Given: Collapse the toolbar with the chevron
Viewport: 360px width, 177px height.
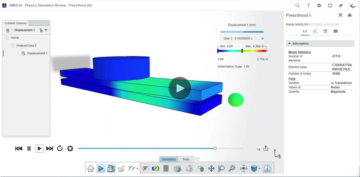Looking at the screenshot, I should pos(197,159).
